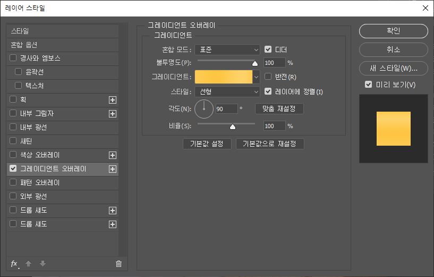
Task: Open the 혼합 옵션 section
Action: pyautogui.click(x=63, y=45)
